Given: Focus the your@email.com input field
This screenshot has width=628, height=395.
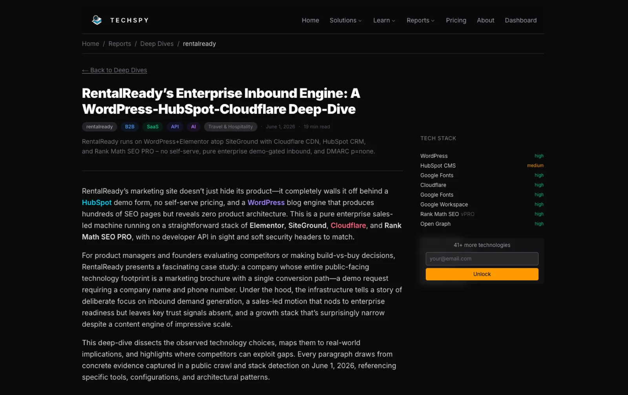Looking at the screenshot, I should 482,259.
